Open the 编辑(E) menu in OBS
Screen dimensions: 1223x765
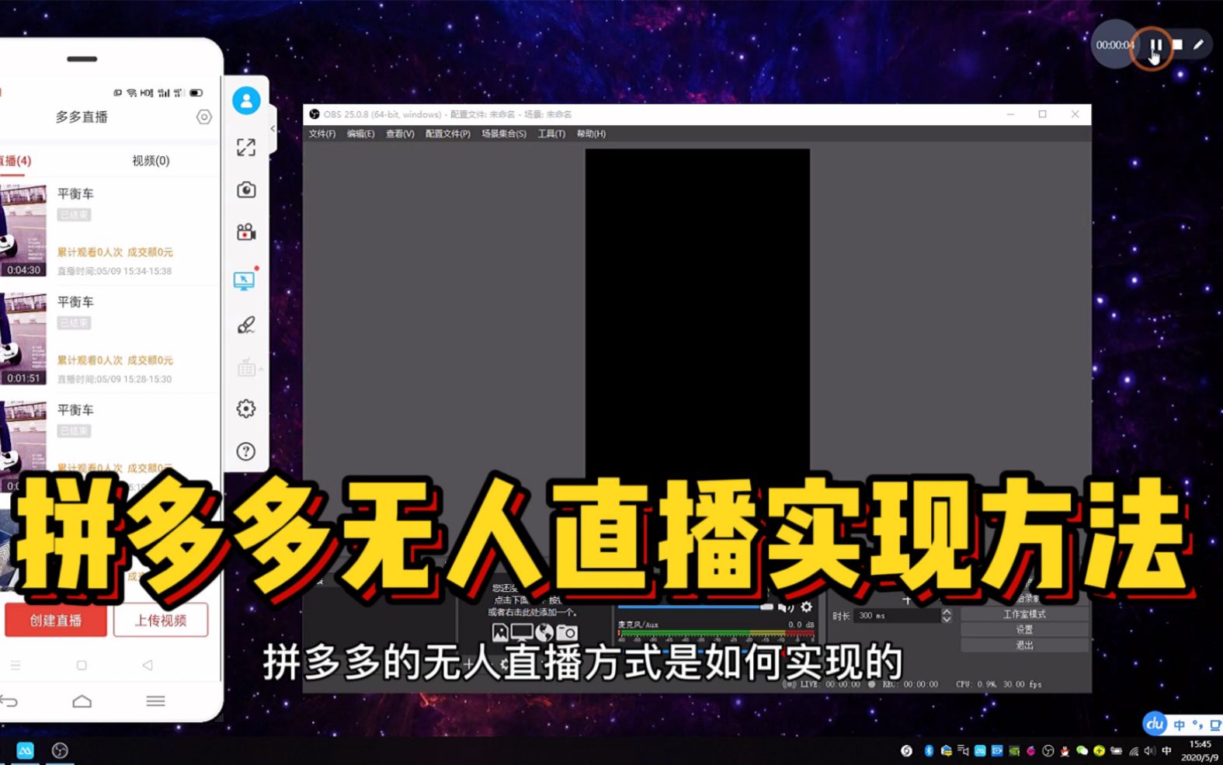[360, 134]
